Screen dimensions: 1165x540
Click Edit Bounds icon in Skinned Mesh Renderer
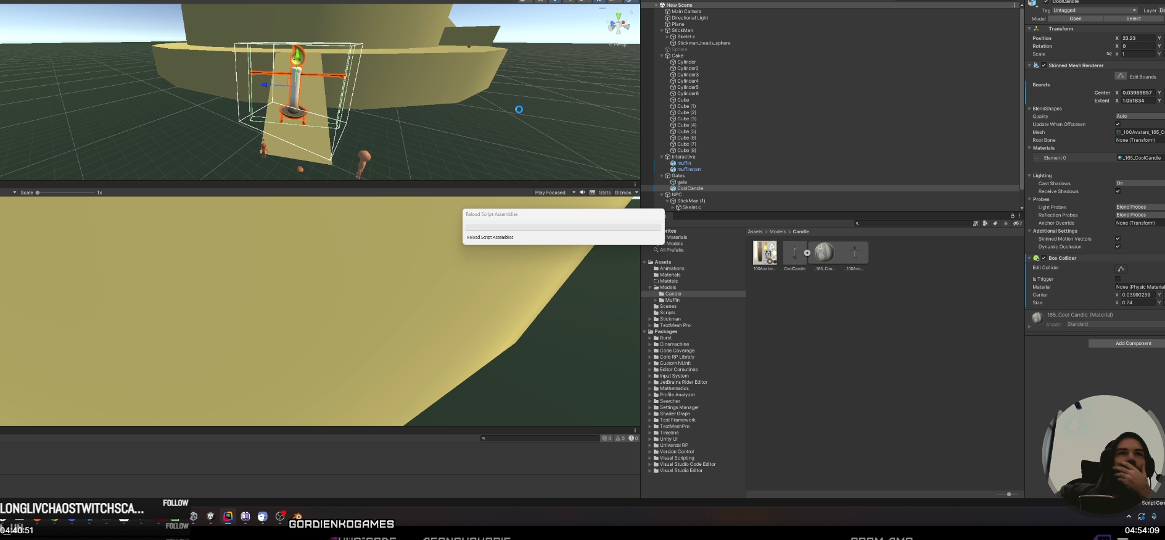coord(1121,76)
